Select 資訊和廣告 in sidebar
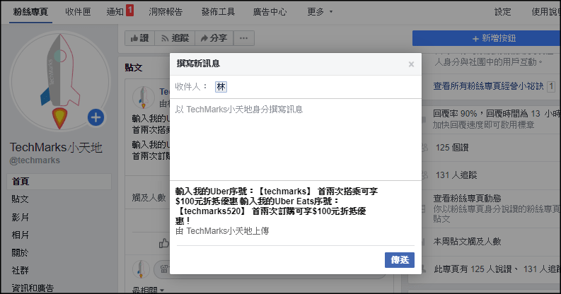 pos(33,288)
